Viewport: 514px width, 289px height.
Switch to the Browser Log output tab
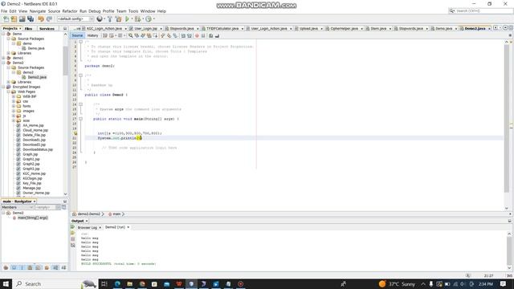(88, 227)
